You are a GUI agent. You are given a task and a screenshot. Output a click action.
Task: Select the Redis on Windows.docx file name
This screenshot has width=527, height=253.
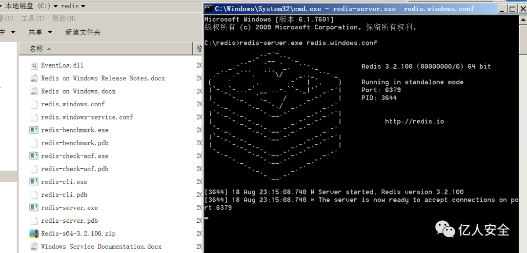click(78, 91)
